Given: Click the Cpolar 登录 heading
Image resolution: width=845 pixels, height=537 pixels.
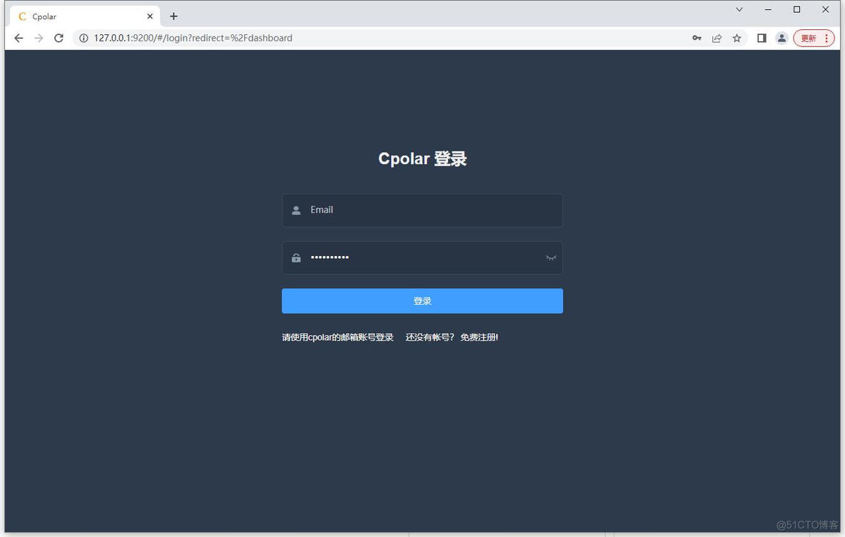Looking at the screenshot, I should point(422,159).
